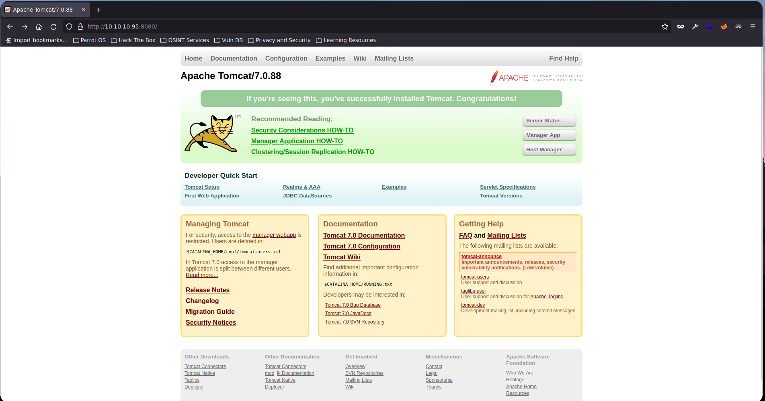Expand the OSINT Services bookmarks folder
Image resolution: width=765 pixels, height=401 pixels.
[185, 40]
